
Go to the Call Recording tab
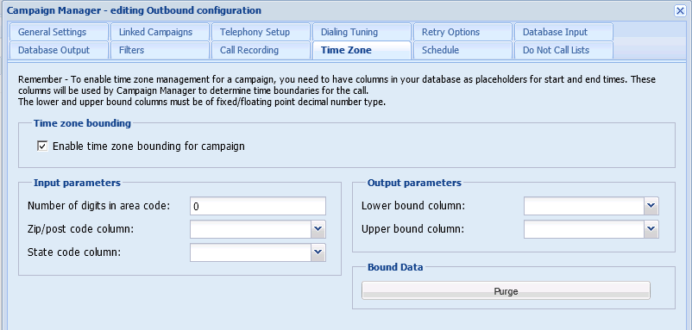pyautogui.click(x=261, y=50)
